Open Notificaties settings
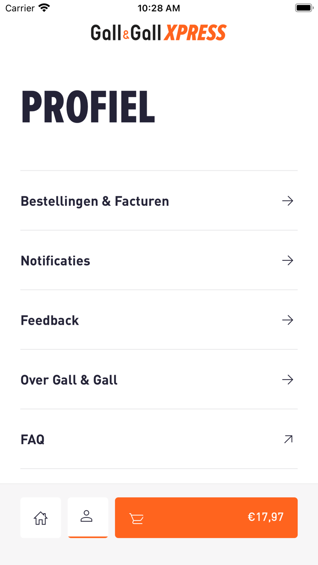This screenshot has width=318, height=565. coord(55,261)
